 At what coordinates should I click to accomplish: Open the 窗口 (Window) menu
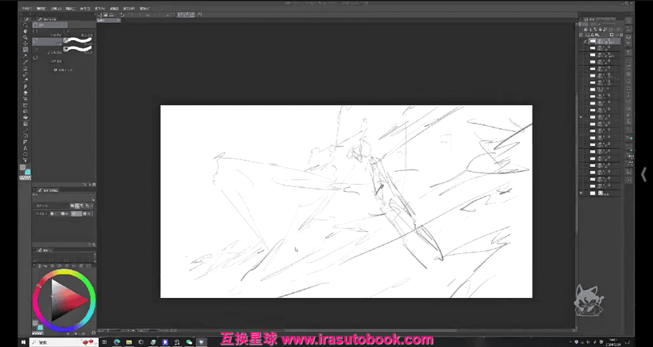[x=129, y=8]
